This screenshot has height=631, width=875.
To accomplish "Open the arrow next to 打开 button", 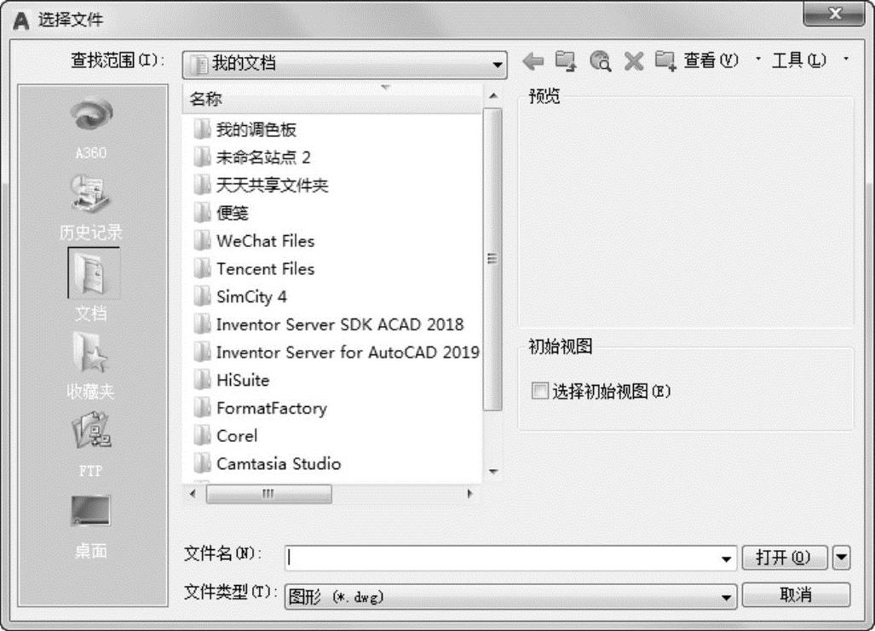I will [x=841, y=559].
